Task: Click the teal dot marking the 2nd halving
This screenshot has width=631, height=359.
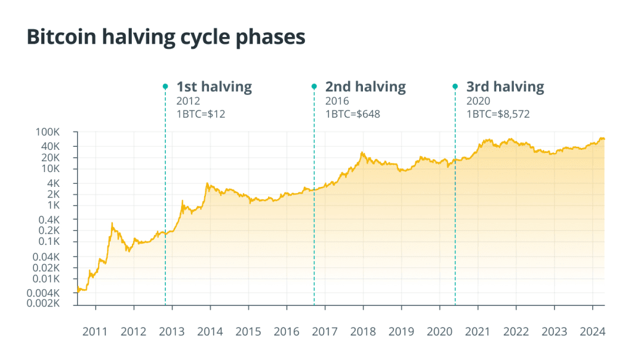Action: (314, 87)
